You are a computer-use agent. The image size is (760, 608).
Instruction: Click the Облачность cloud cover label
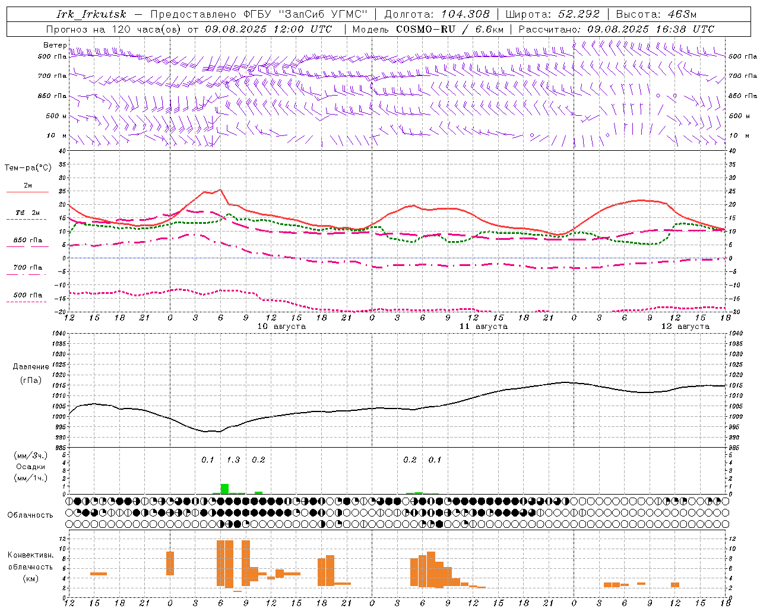[30, 515]
